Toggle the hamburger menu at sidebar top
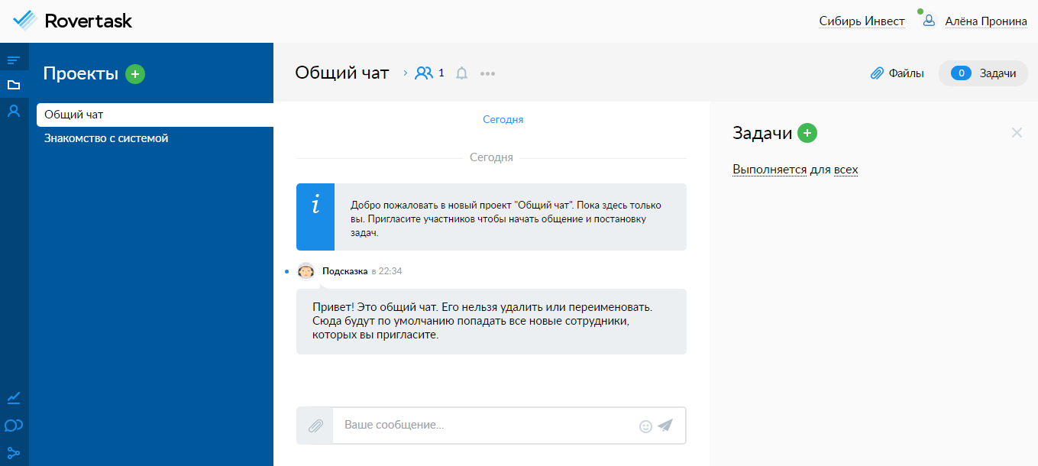 coord(14,58)
